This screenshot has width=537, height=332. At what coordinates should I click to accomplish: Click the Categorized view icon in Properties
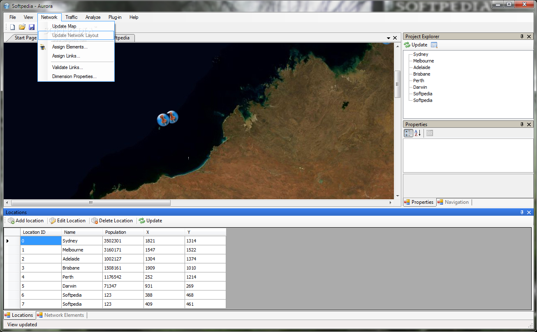click(408, 133)
